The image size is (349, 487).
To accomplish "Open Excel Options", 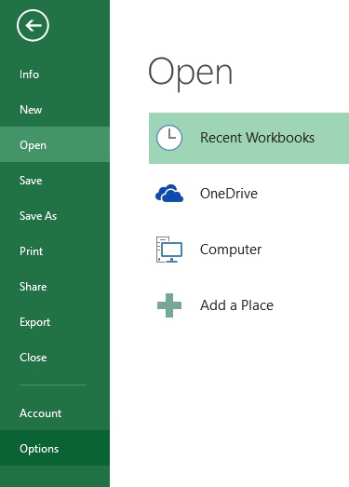I will [x=55, y=448].
